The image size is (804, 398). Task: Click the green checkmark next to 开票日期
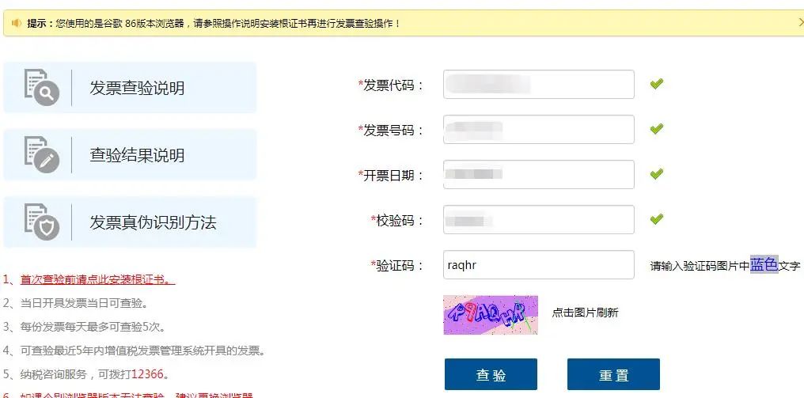(x=656, y=174)
